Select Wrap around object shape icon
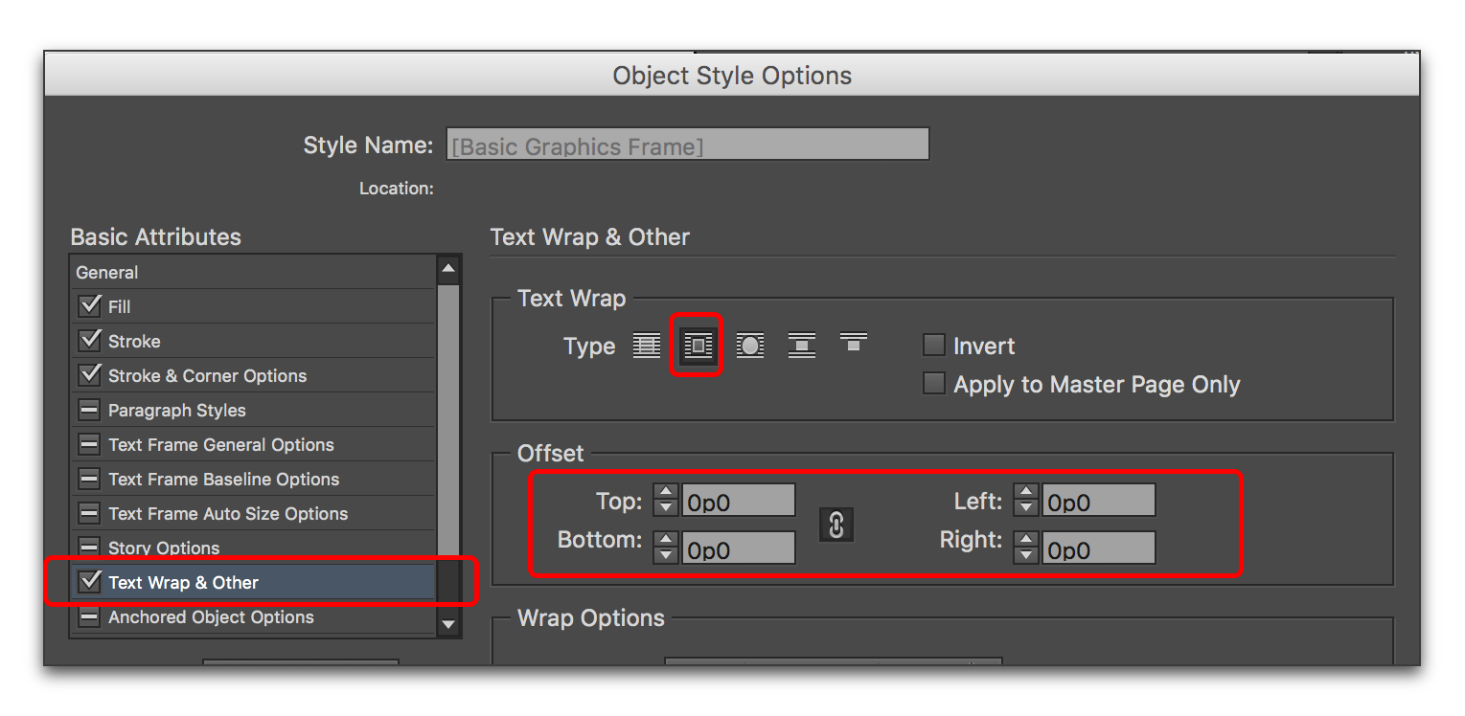Image resolution: width=1465 pixels, height=716 pixels. tap(750, 346)
